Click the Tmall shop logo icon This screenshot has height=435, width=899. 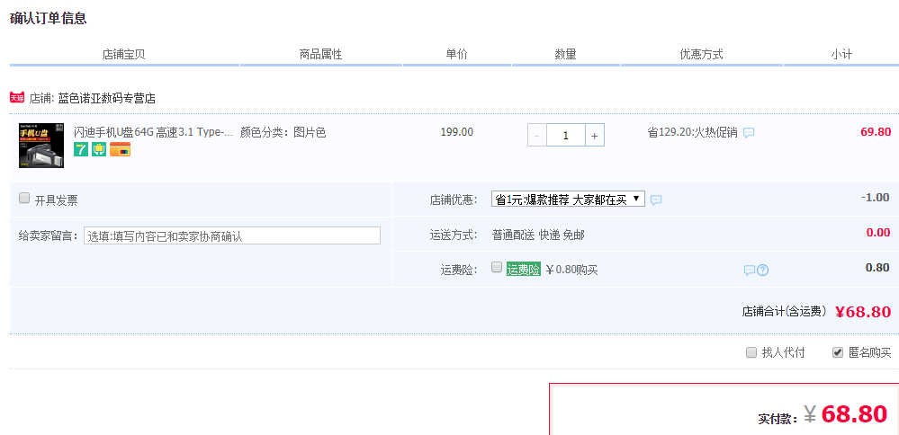(x=16, y=97)
